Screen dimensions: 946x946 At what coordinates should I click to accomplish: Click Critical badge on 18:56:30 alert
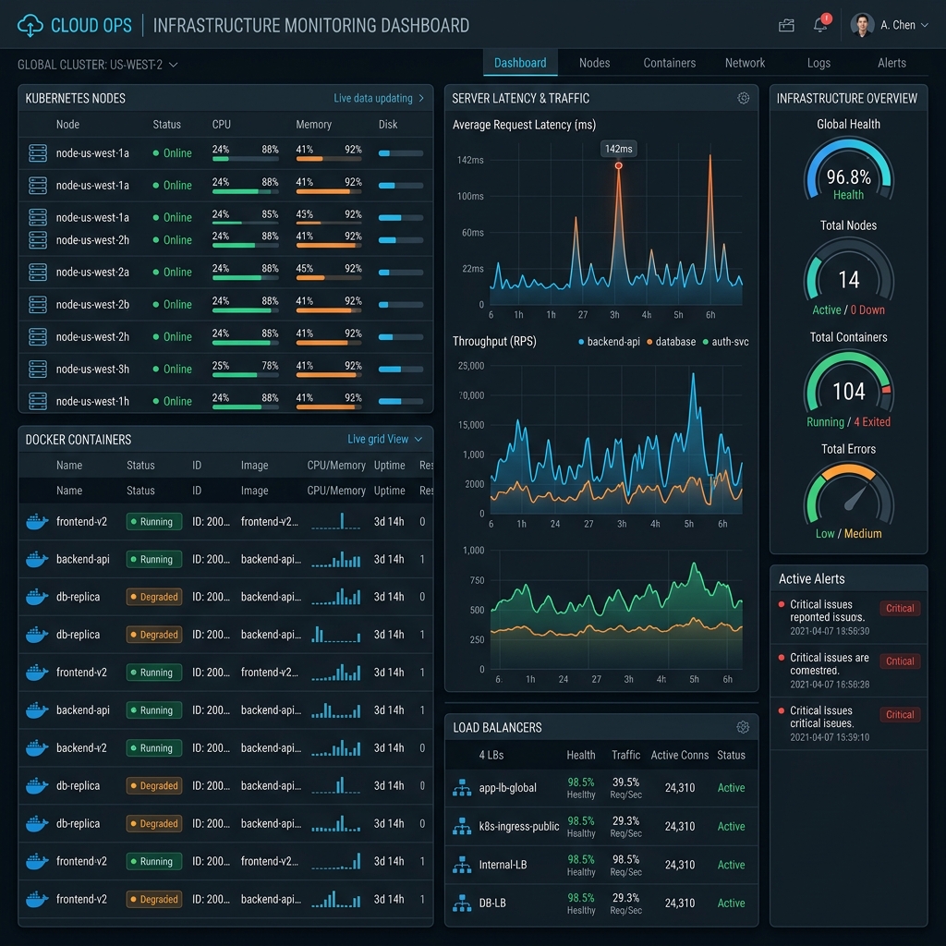[900, 608]
